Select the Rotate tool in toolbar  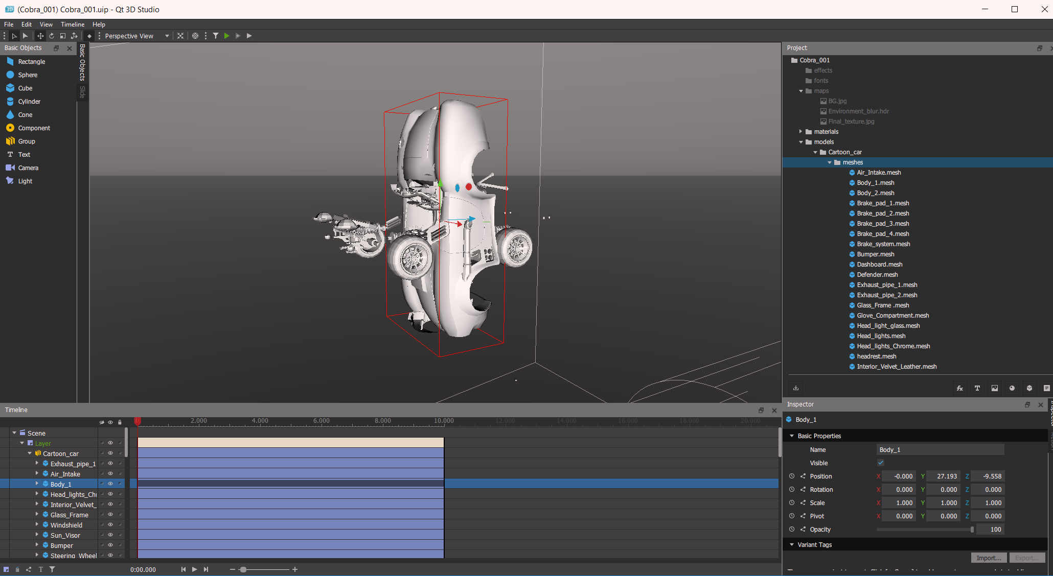[52, 36]
